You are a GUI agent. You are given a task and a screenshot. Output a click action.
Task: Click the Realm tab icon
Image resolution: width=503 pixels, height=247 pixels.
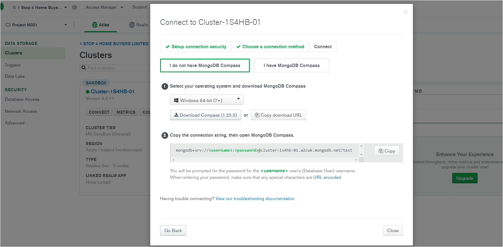[x=132, y=25]
